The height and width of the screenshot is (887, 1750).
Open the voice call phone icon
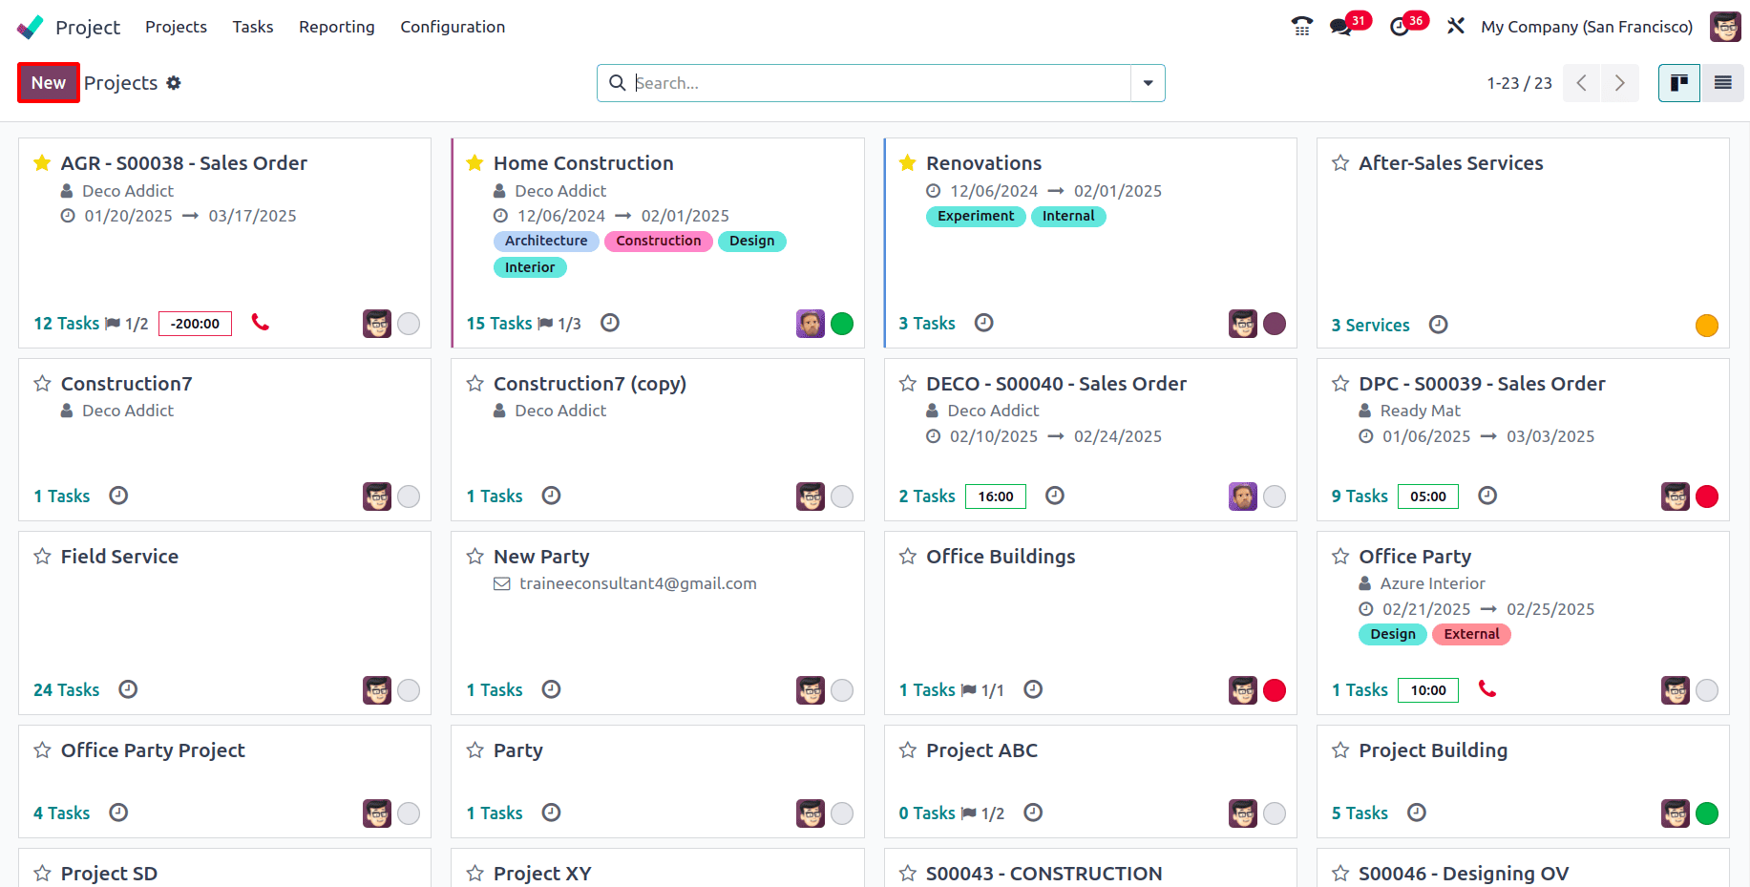[x=1301, y=27]
